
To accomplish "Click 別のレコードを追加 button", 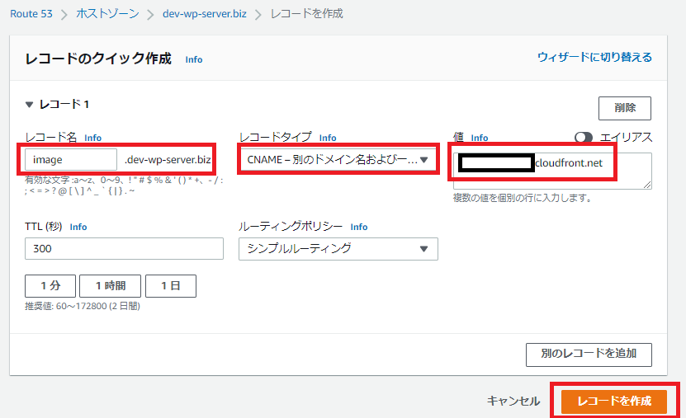I will [x=588, y=354].
